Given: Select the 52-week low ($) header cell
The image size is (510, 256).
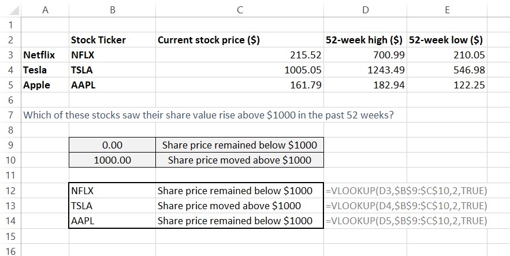Looking at the screenshot, I should [446, 40].
